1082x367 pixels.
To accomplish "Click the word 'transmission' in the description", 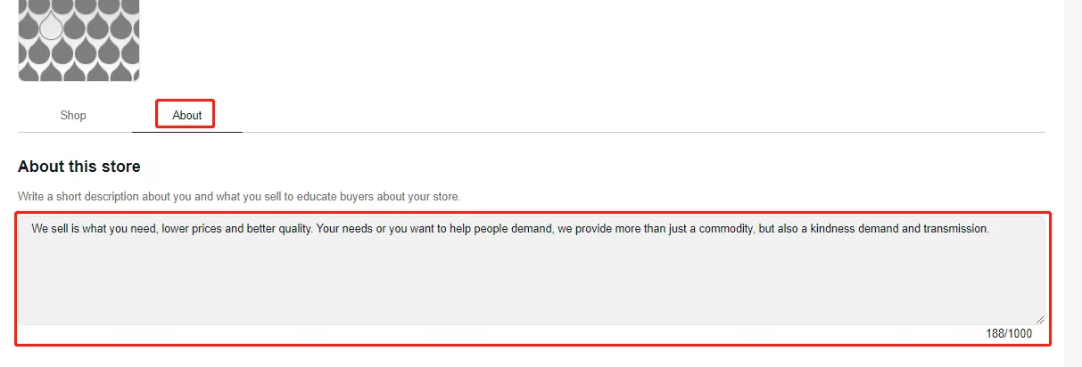I will click(955, 229).
